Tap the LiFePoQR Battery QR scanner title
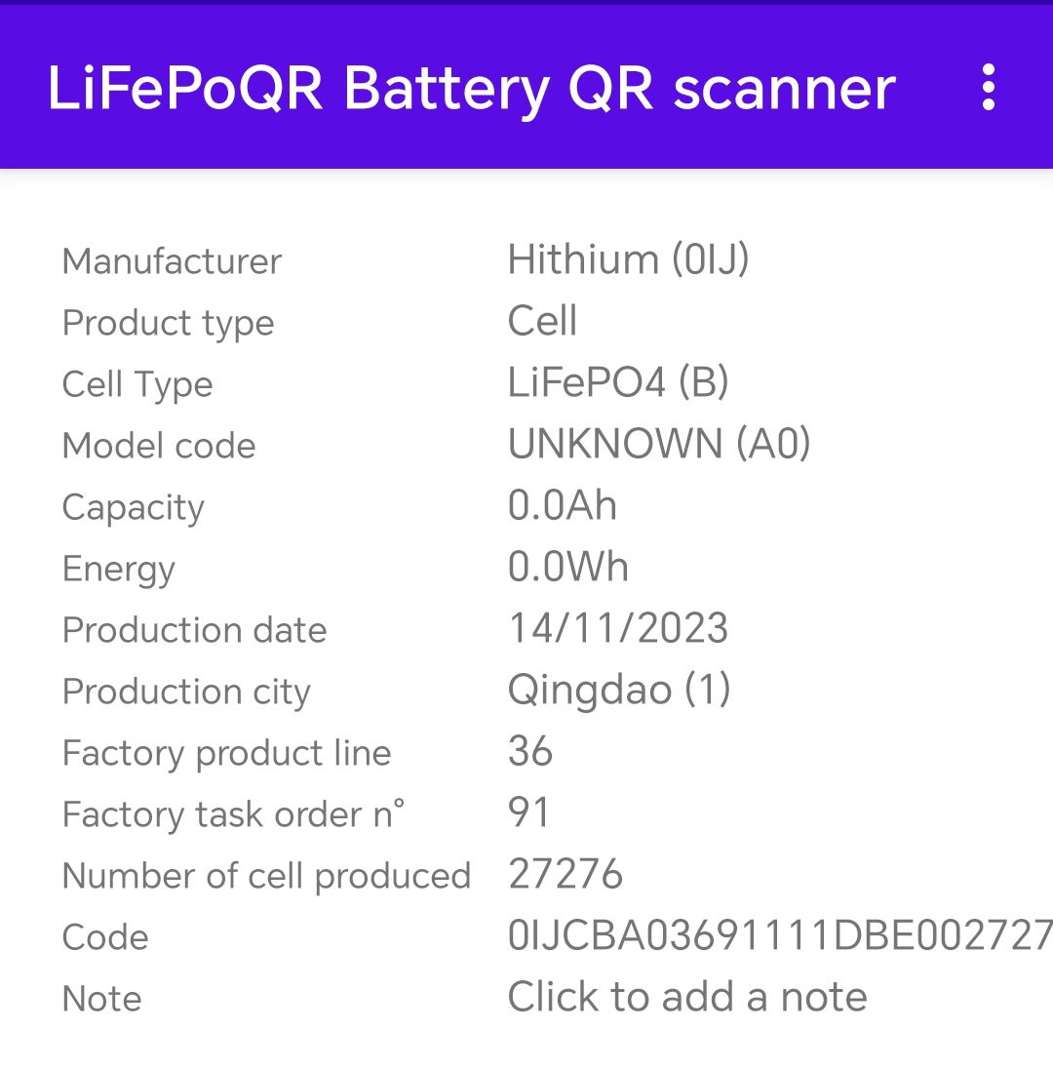The width and height of the screenshot is (1053, 1069). pos(471,89)
